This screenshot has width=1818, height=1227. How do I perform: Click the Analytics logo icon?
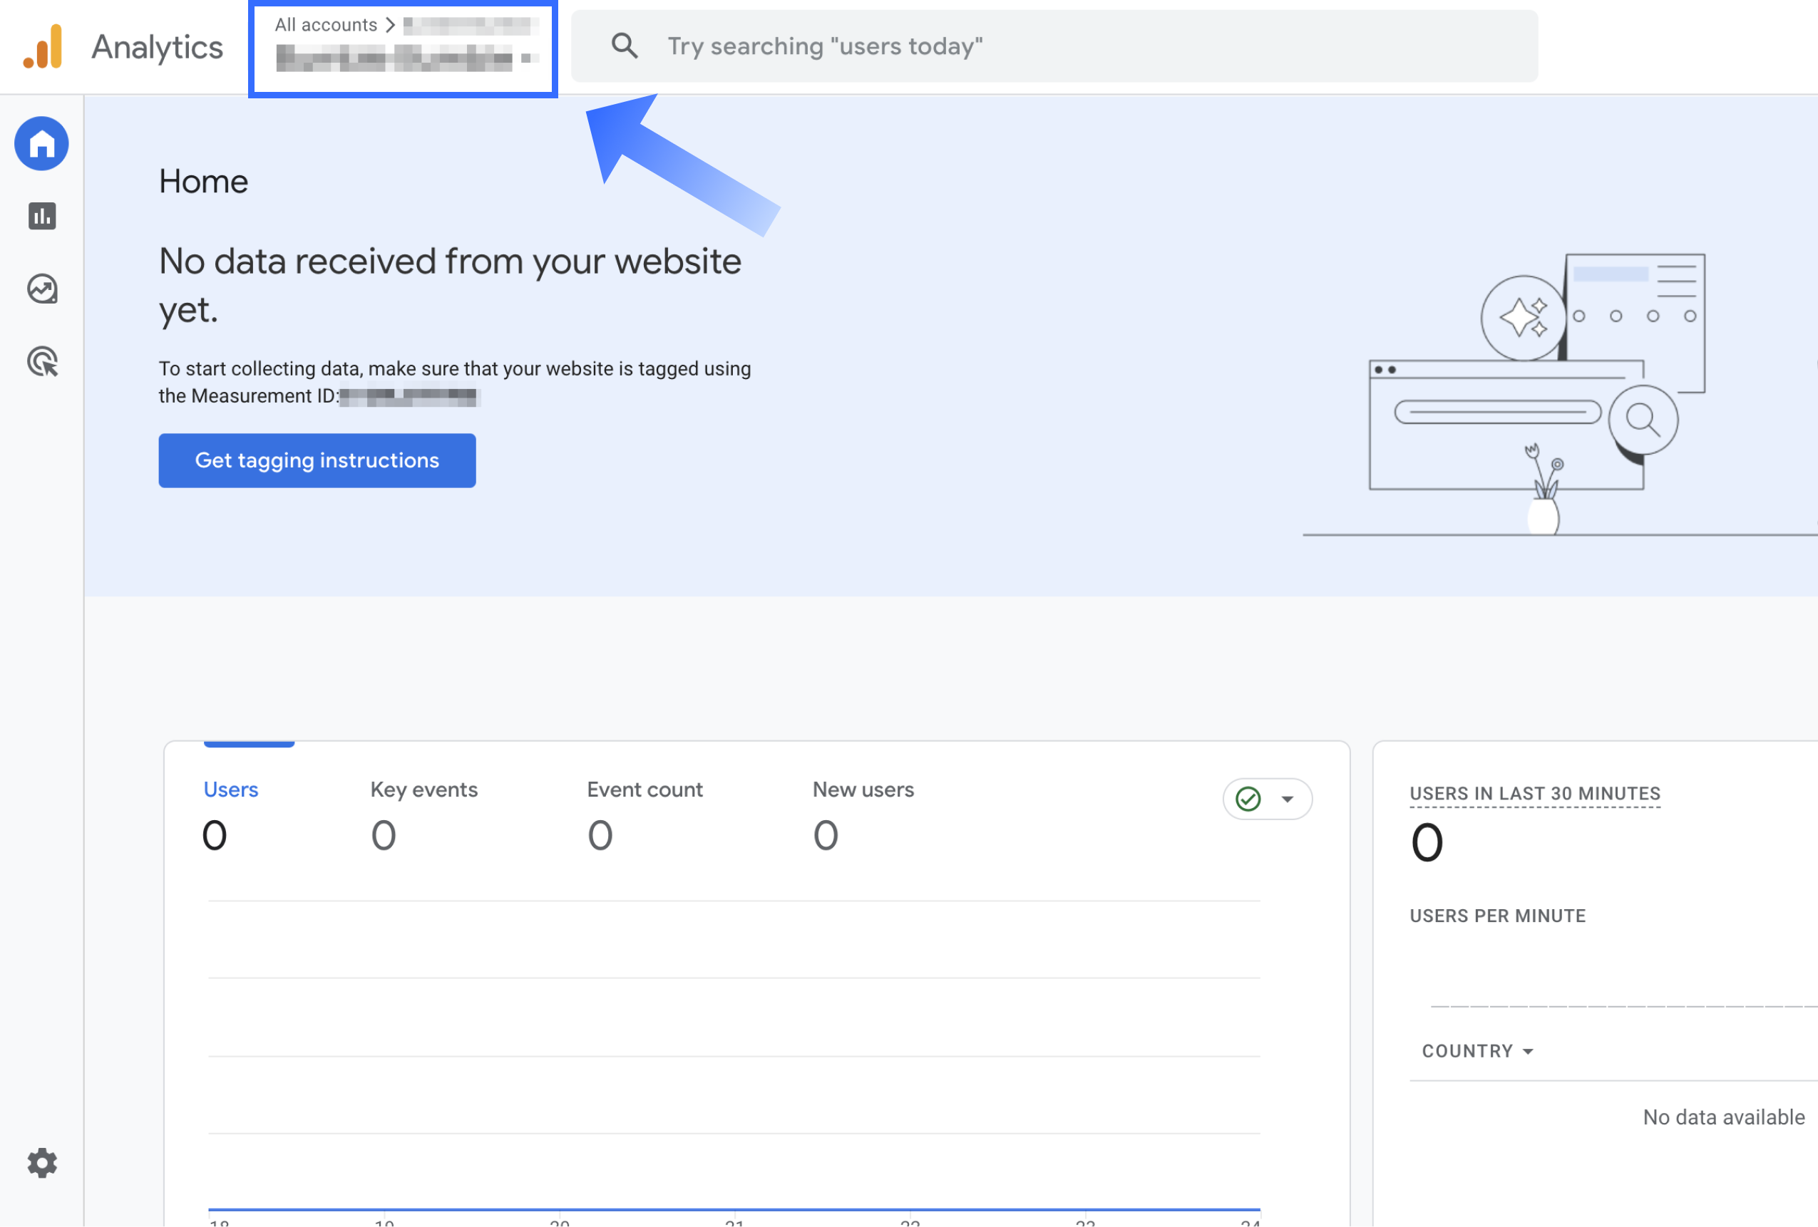tap(43, 47)
